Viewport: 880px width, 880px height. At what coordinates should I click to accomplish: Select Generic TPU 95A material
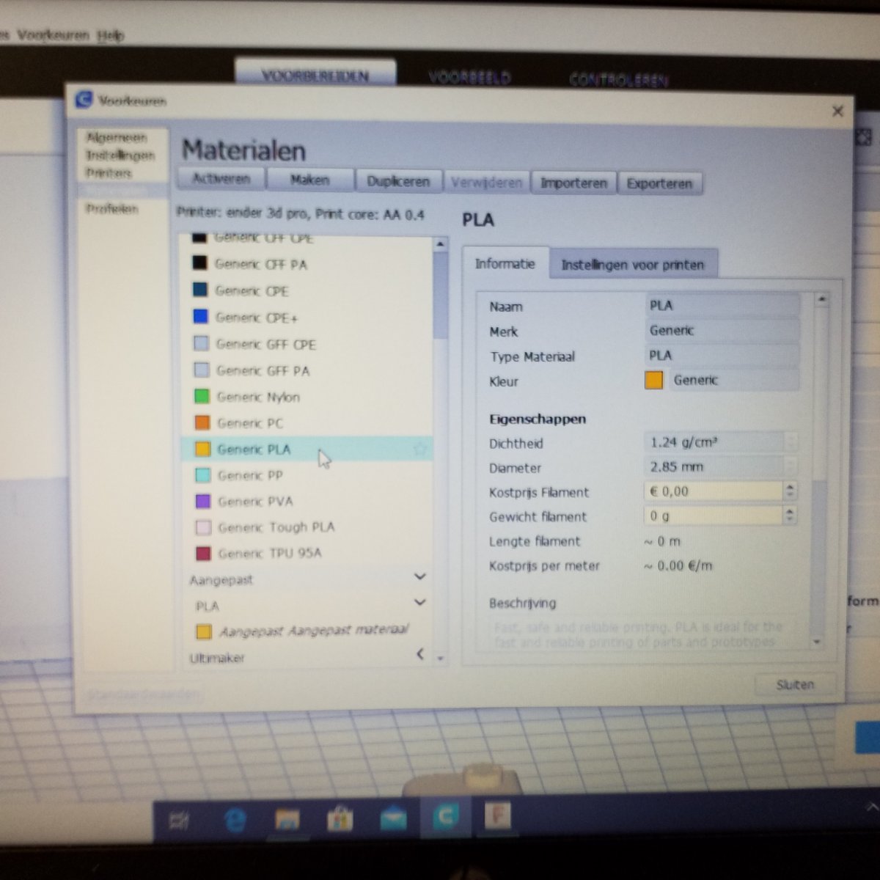coord(307,553)
